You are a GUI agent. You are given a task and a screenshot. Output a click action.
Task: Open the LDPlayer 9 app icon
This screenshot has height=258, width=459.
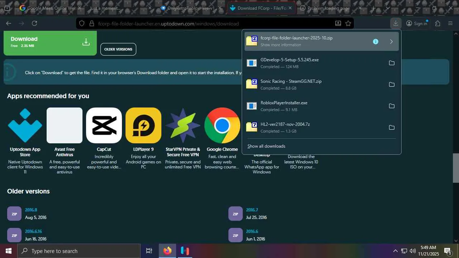143,125
